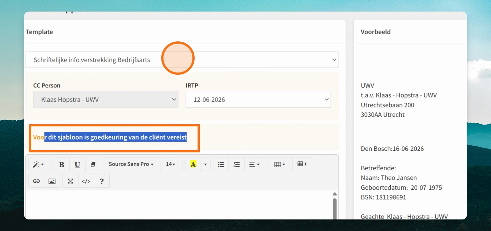491x231 pixels.
Task: Click 'BSN: 181198691' in preview
Action: [384, 197]
